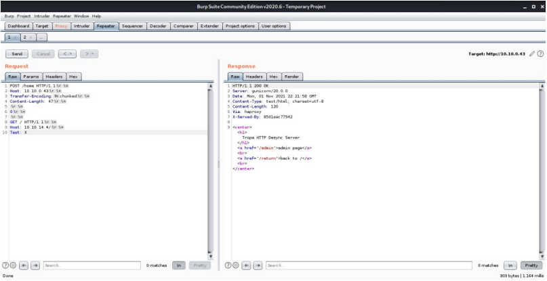Go to next match in request search

[x=34, y=266]
